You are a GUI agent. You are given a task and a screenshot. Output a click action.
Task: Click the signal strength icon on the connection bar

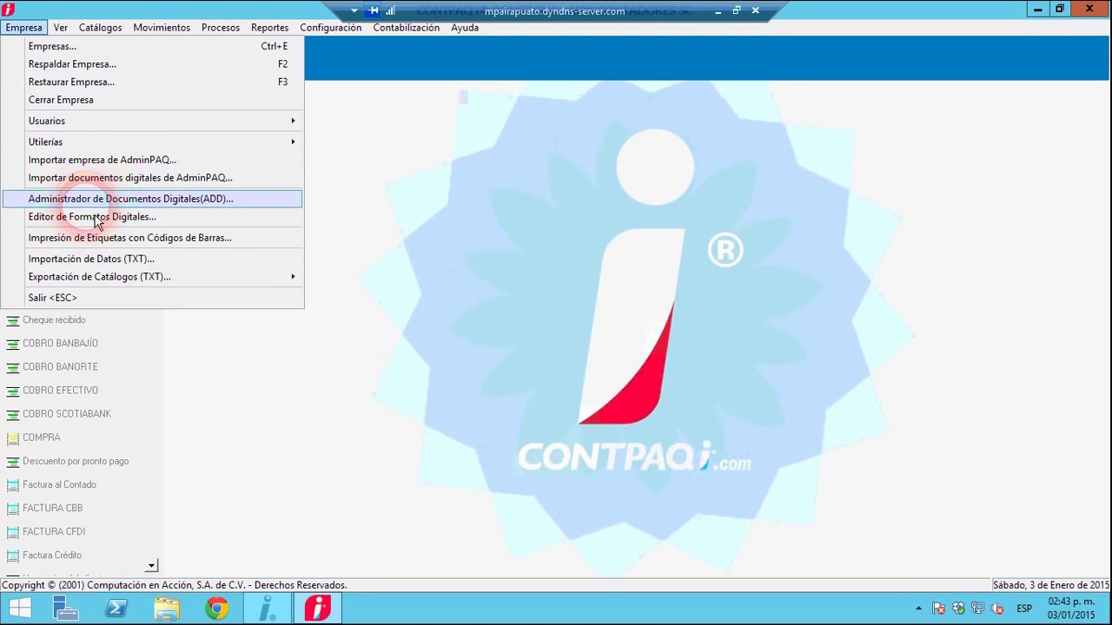391,11
